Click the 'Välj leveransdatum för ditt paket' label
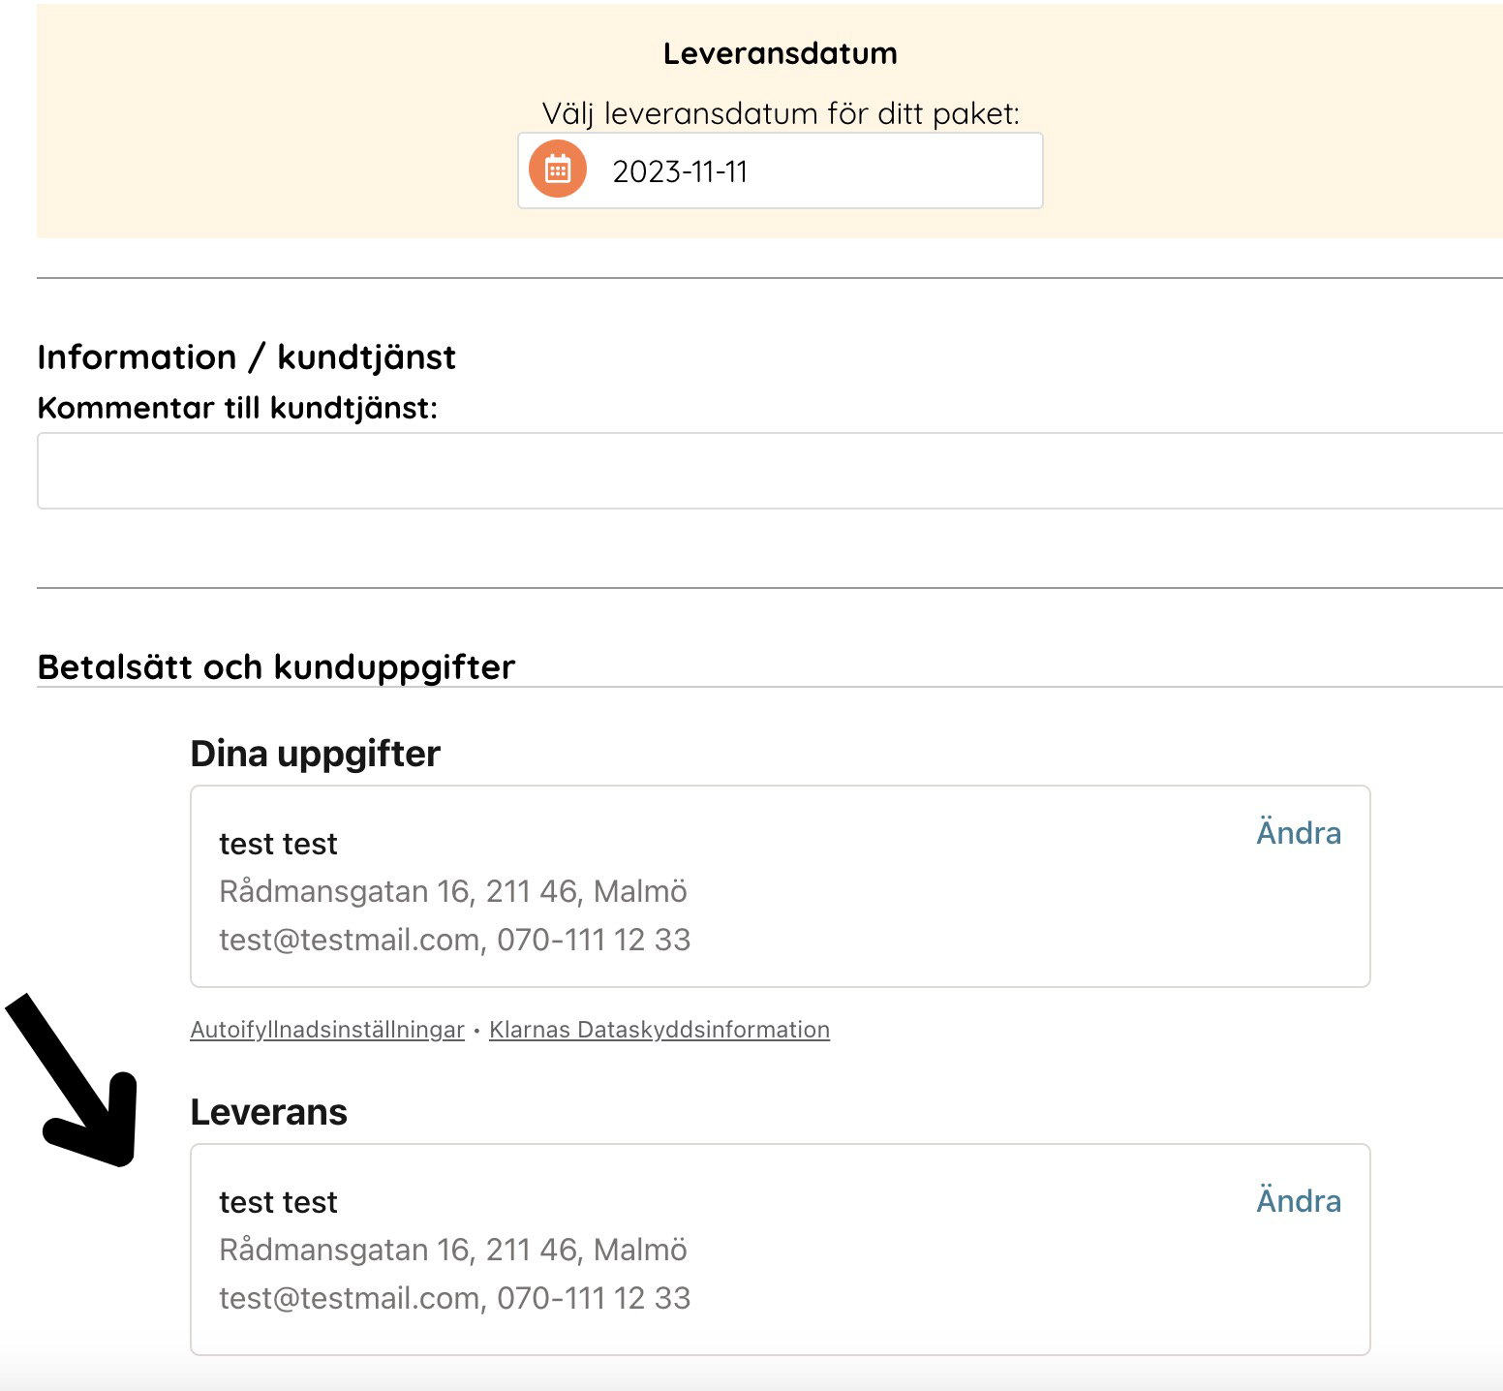The width and height of the screenshot is (1503, 1391). click(x=780, y=113)
